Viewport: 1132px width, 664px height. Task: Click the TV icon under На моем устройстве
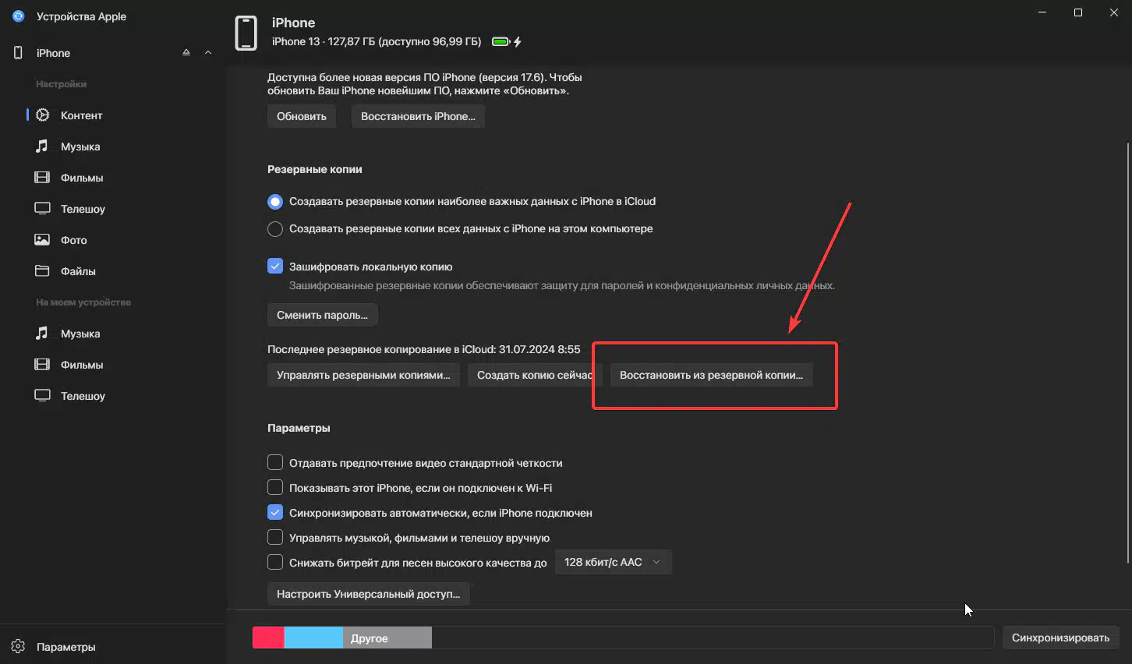42,395
